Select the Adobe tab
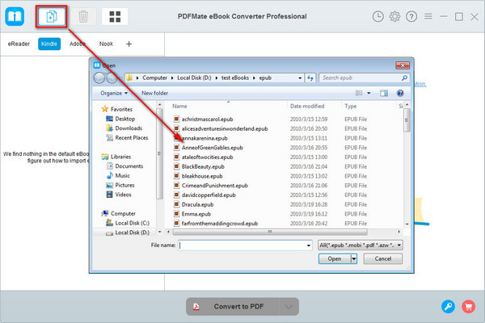 tap(78, 44)
